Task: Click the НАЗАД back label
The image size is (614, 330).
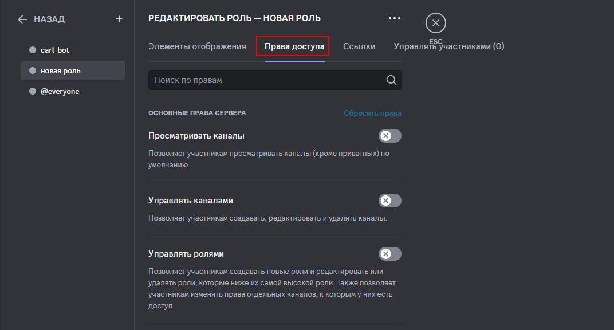Action: pos(49,19)
